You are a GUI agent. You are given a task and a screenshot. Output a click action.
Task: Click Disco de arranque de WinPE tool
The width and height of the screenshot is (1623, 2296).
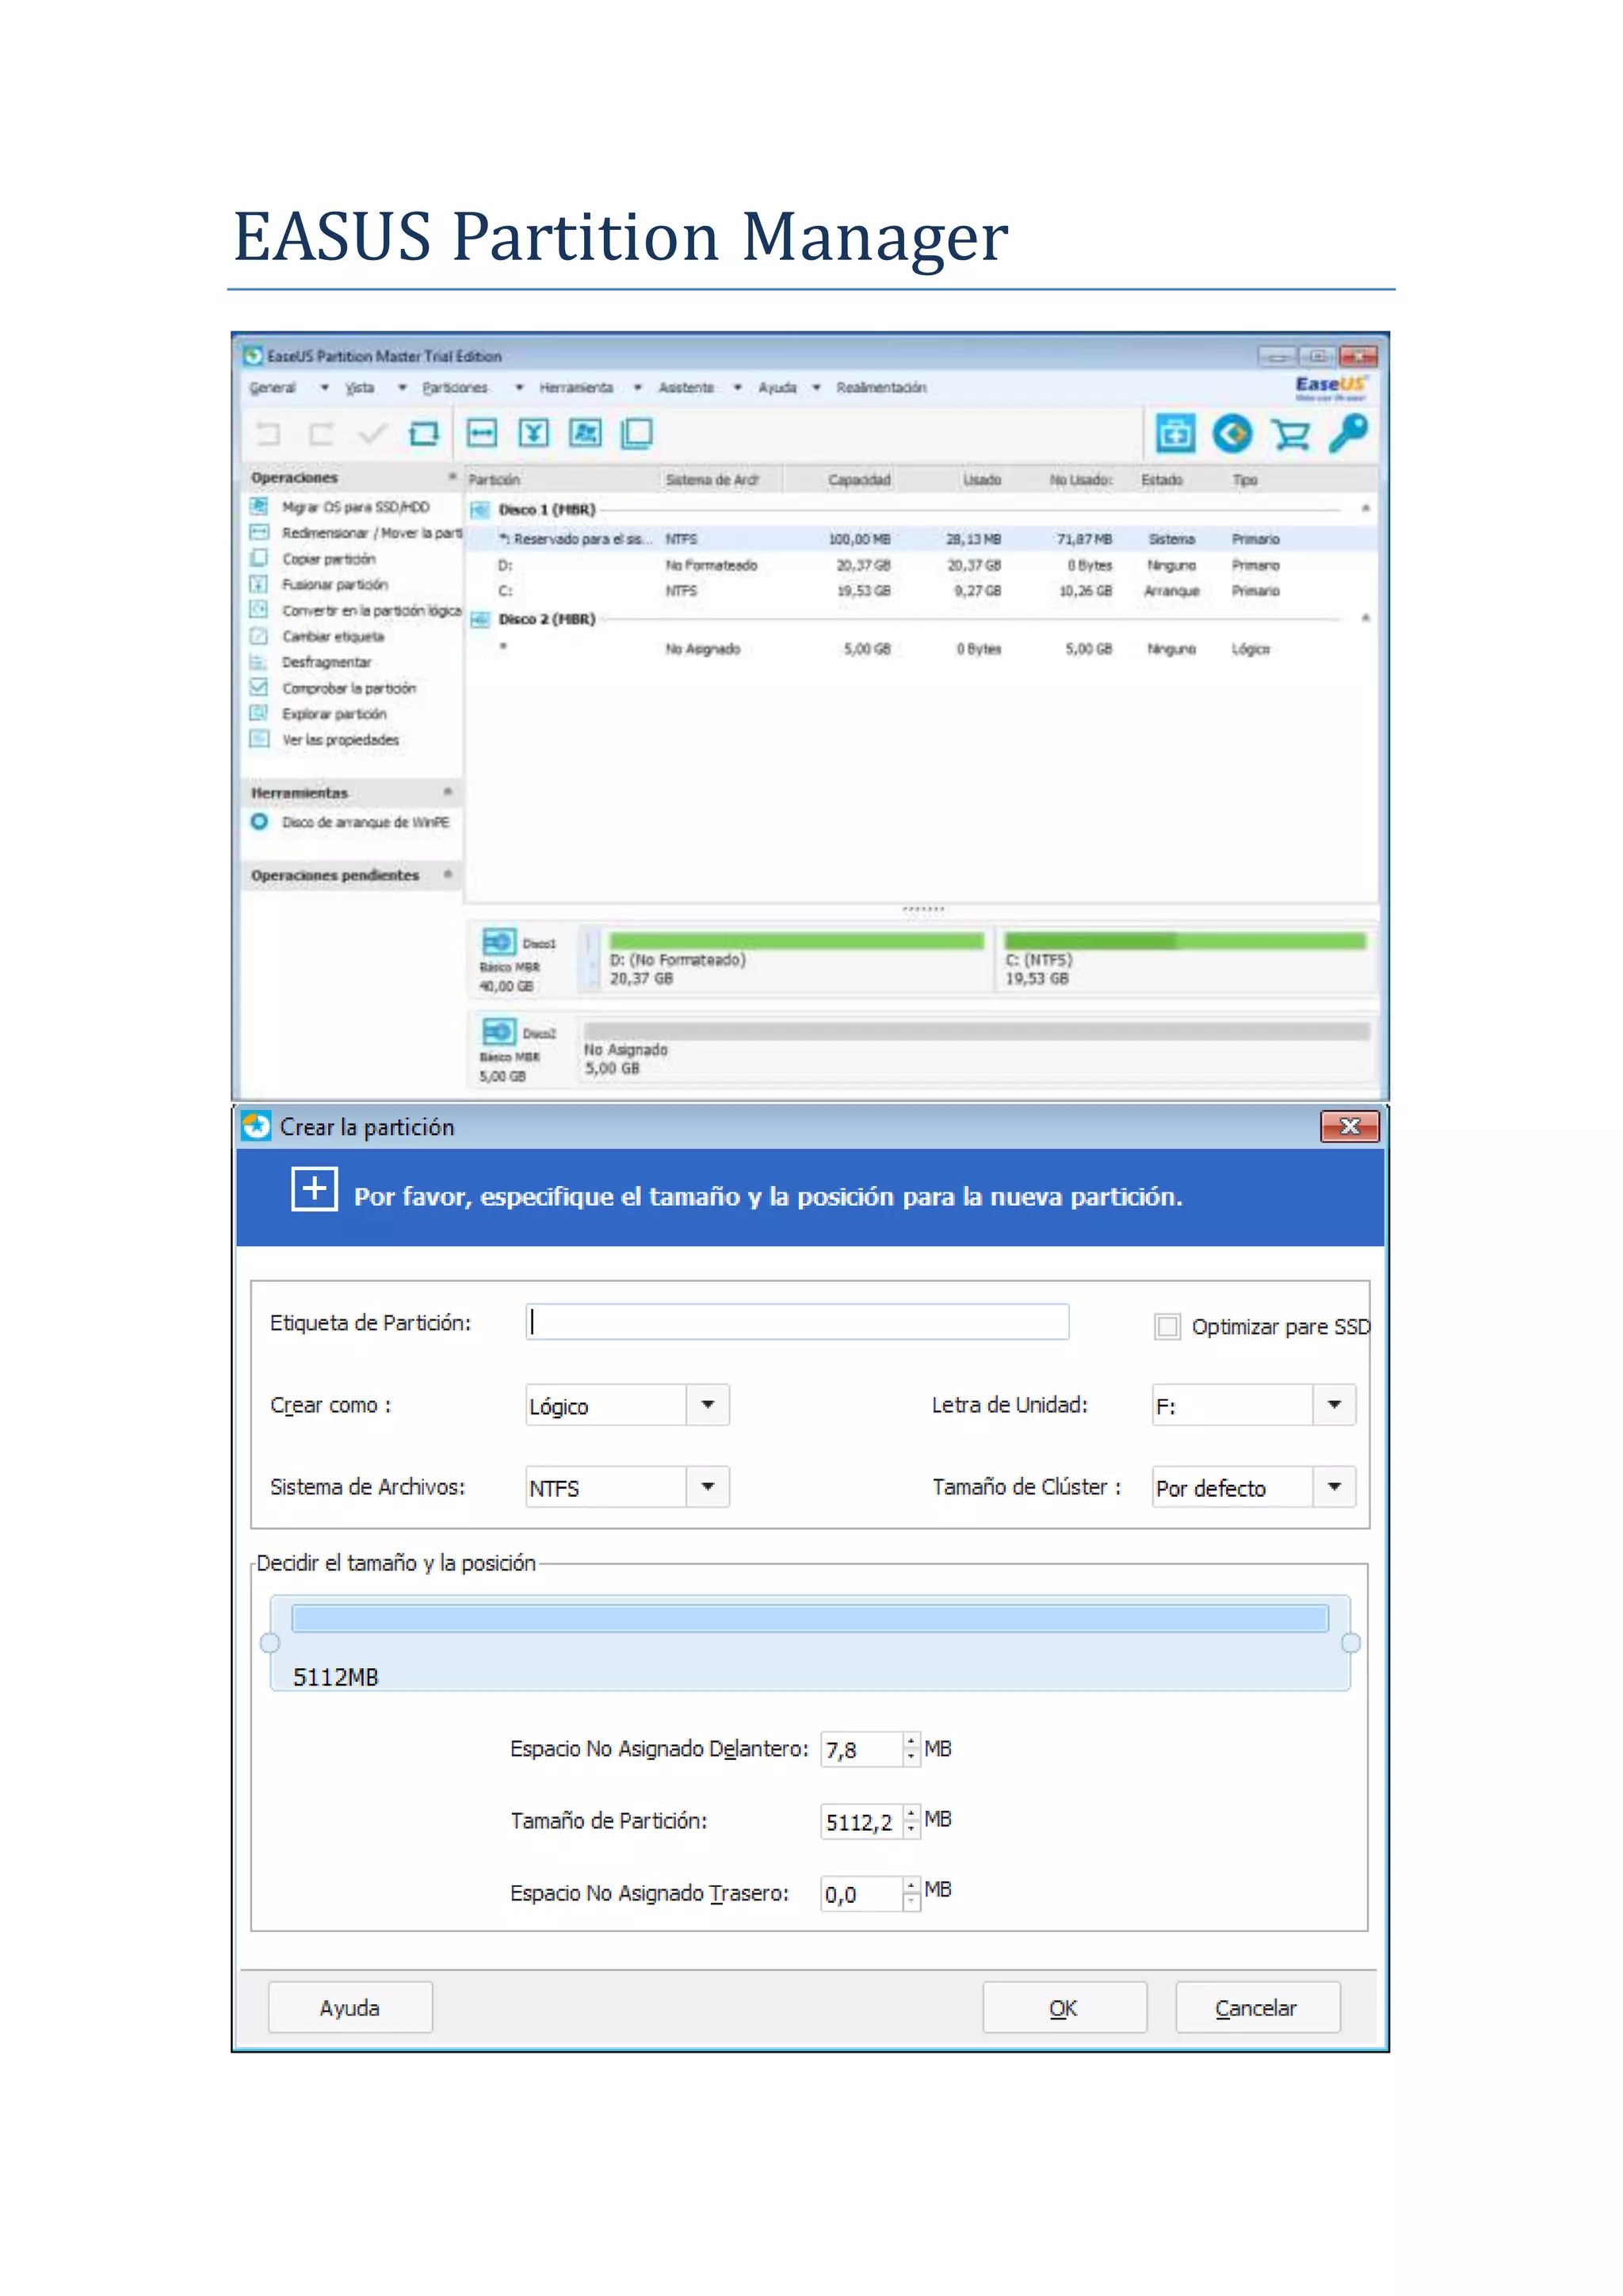[x=365, y=822]
